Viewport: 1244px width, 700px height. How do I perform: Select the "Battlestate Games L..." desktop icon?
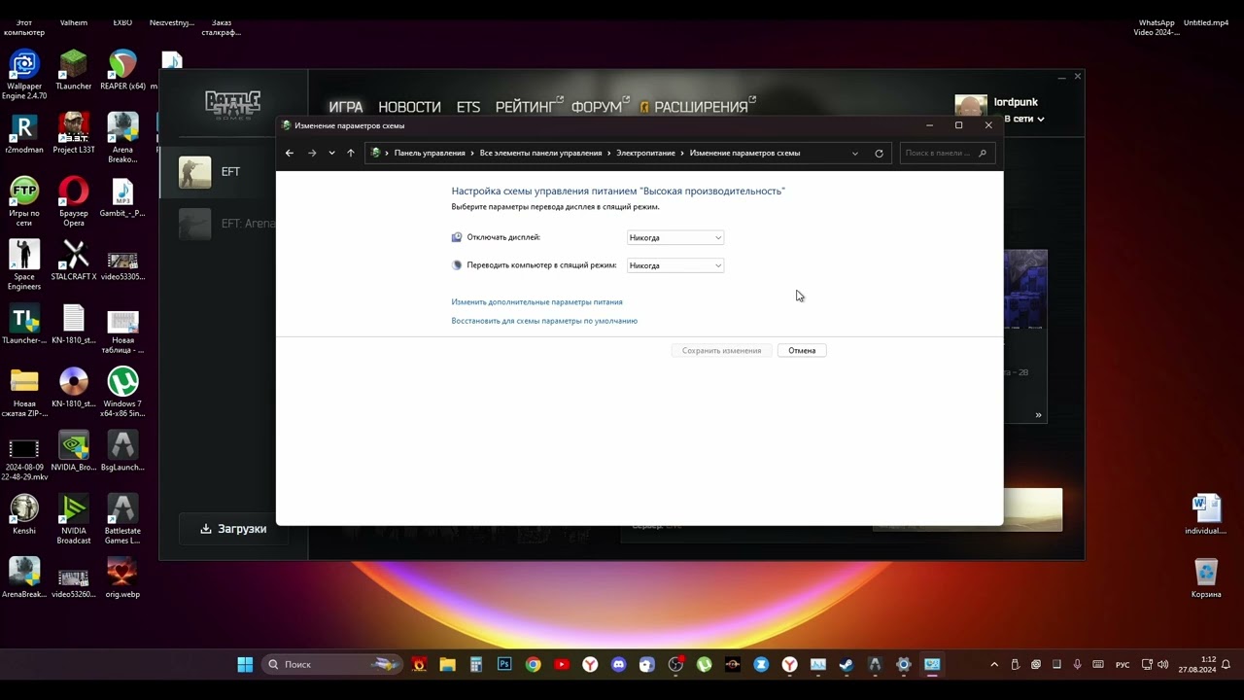point(122,520)
